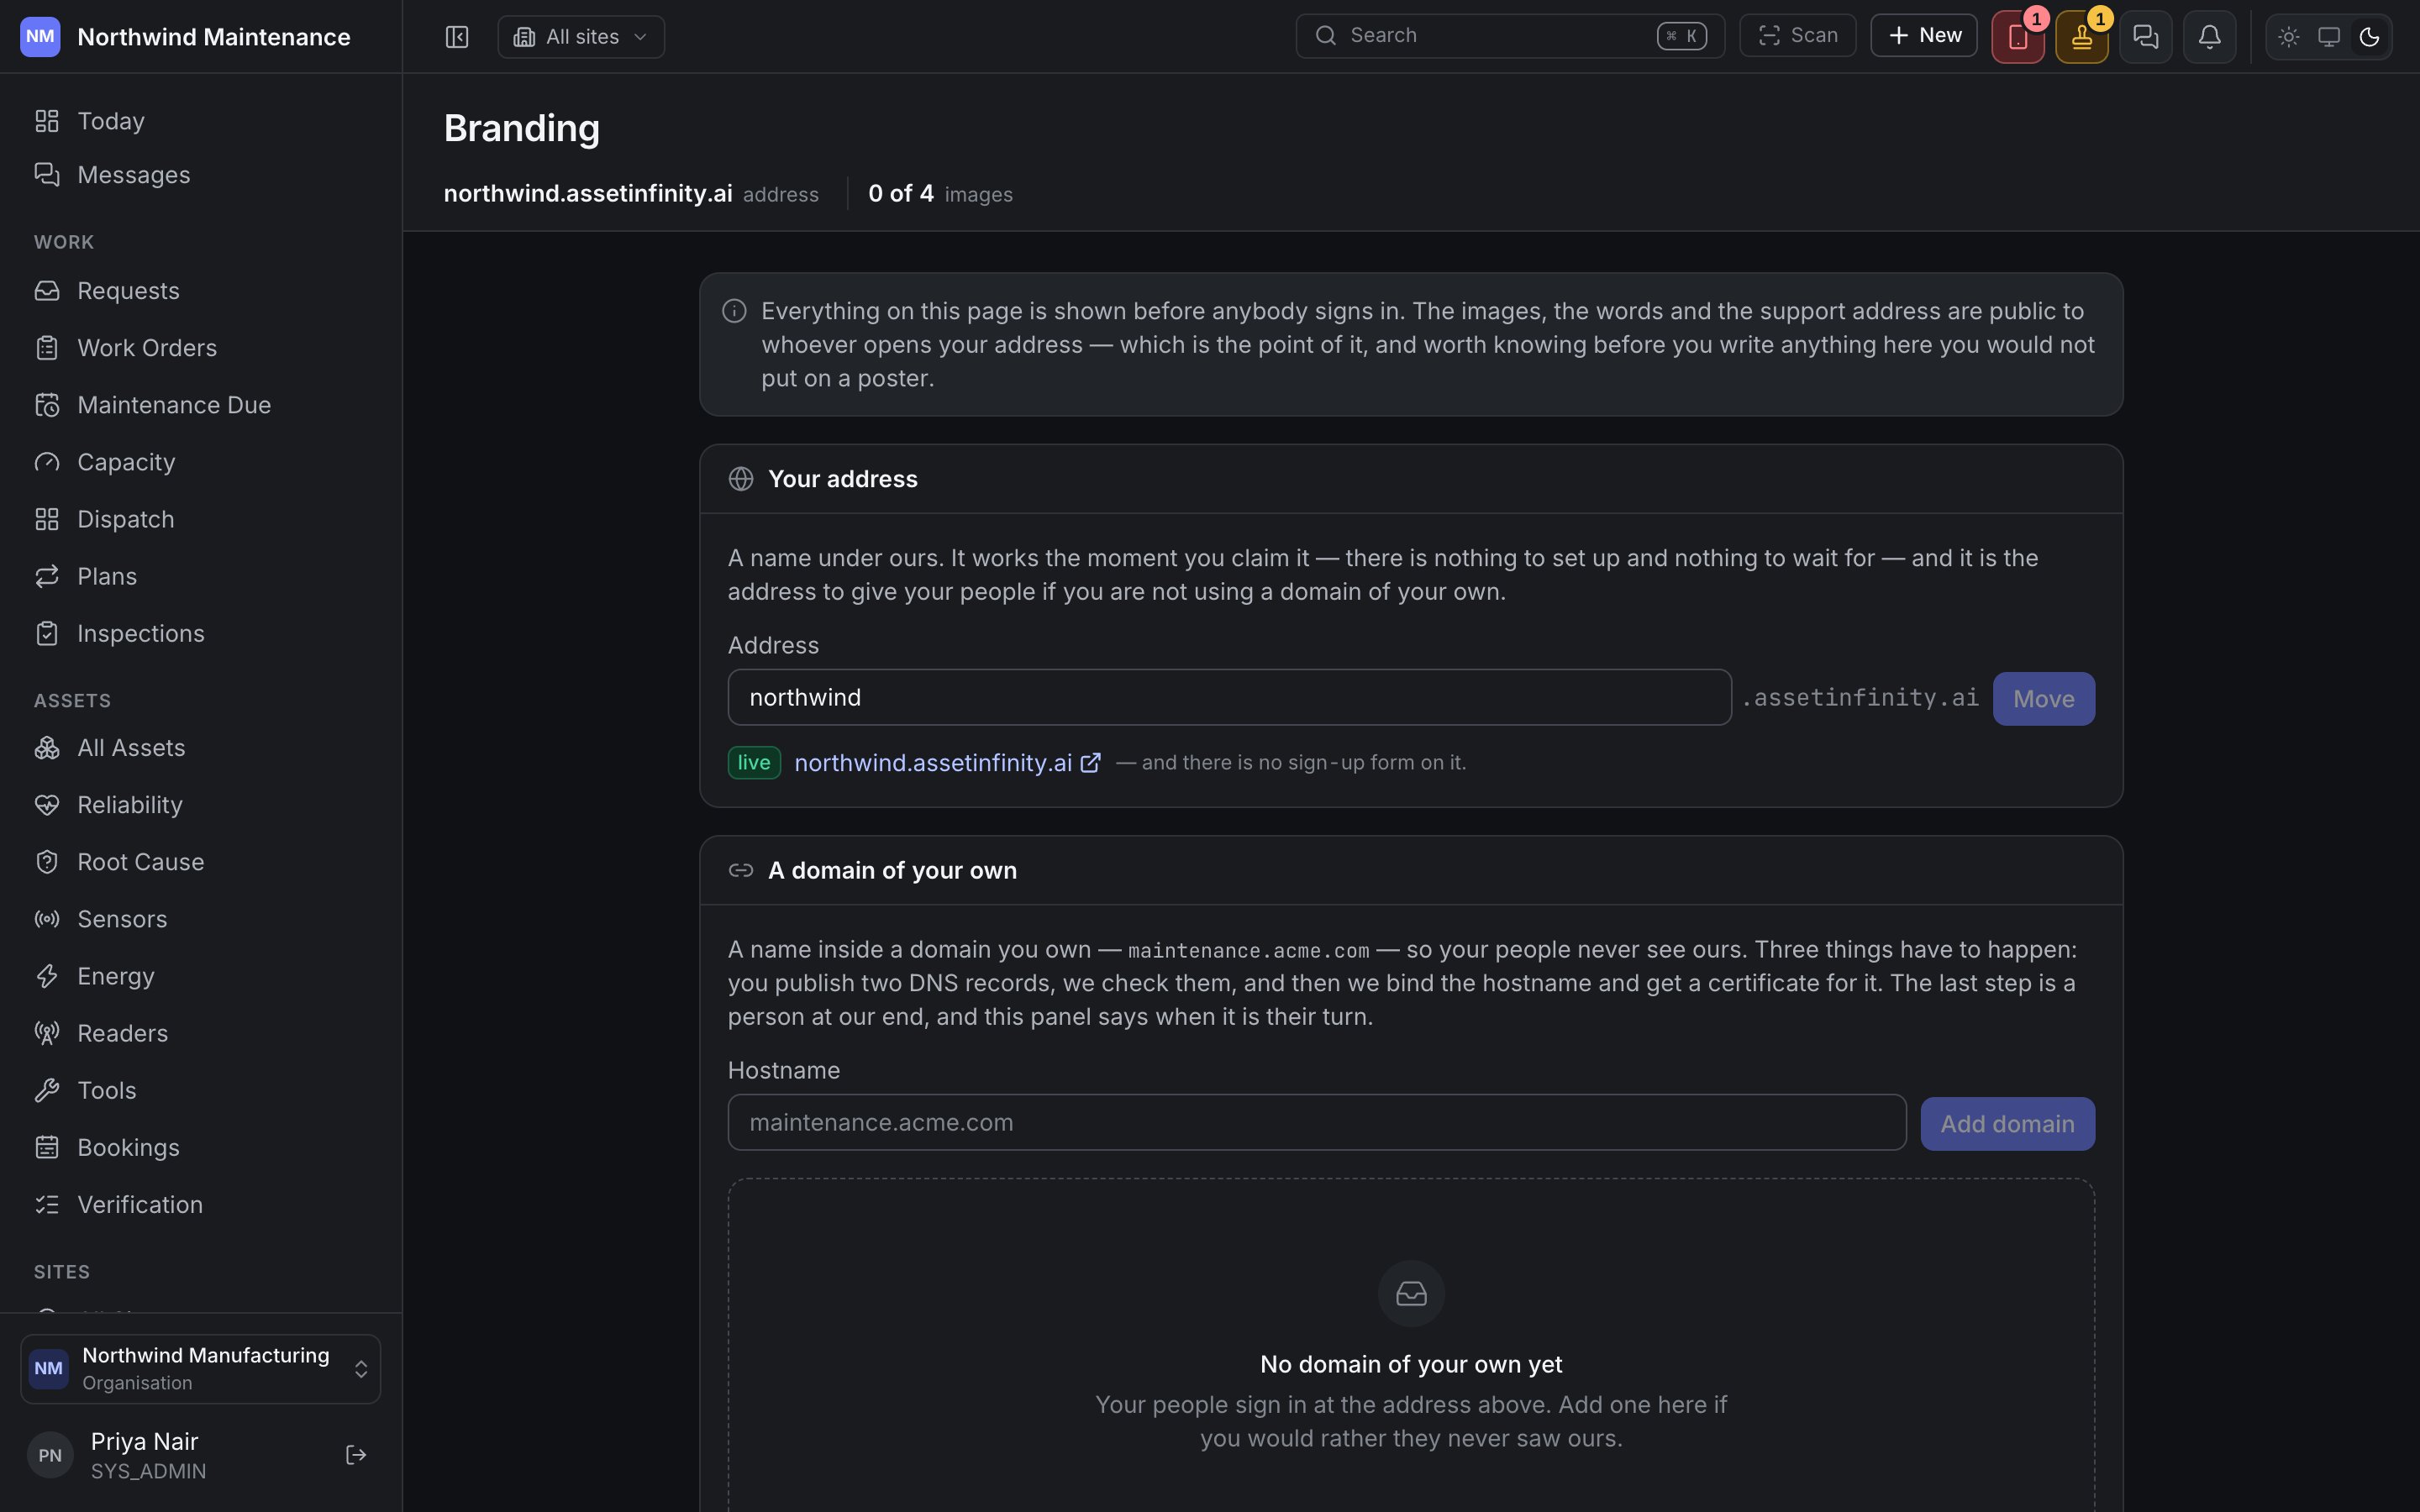Open Energy in the sidebar
The width and height of the screenshot is (2420, 1512).
coord(201,976)
